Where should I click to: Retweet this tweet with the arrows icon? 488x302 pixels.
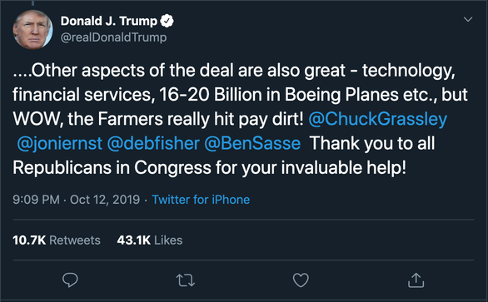pyautogui.click(x=186, y=280)
